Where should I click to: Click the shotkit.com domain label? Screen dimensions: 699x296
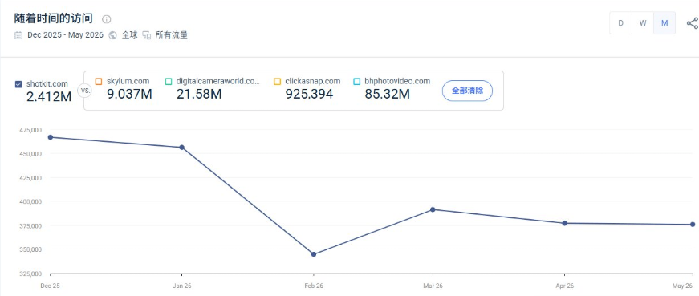[47, 84]
